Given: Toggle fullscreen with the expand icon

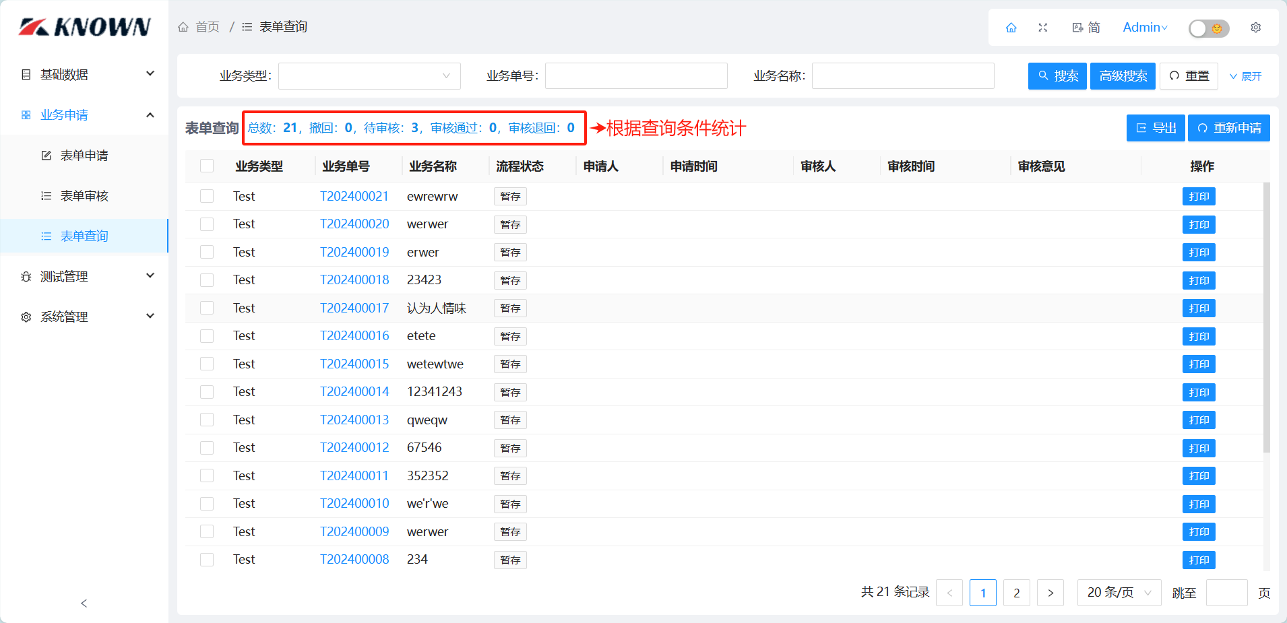Looking at the screenshot, I should (1043, 28).
